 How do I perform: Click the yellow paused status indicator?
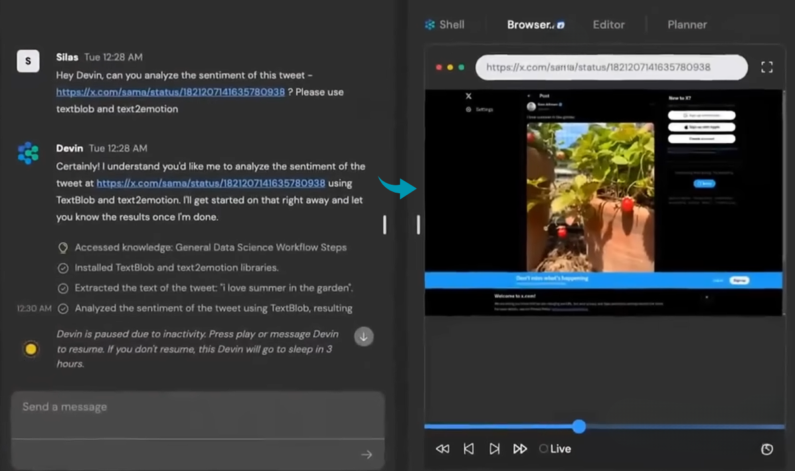tap(31, 349)
